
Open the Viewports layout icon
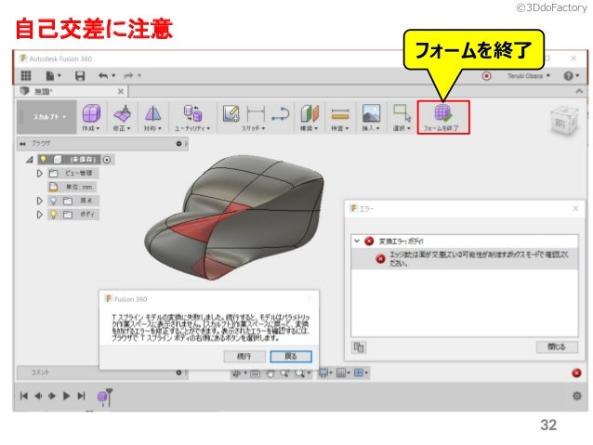point(358,373)
